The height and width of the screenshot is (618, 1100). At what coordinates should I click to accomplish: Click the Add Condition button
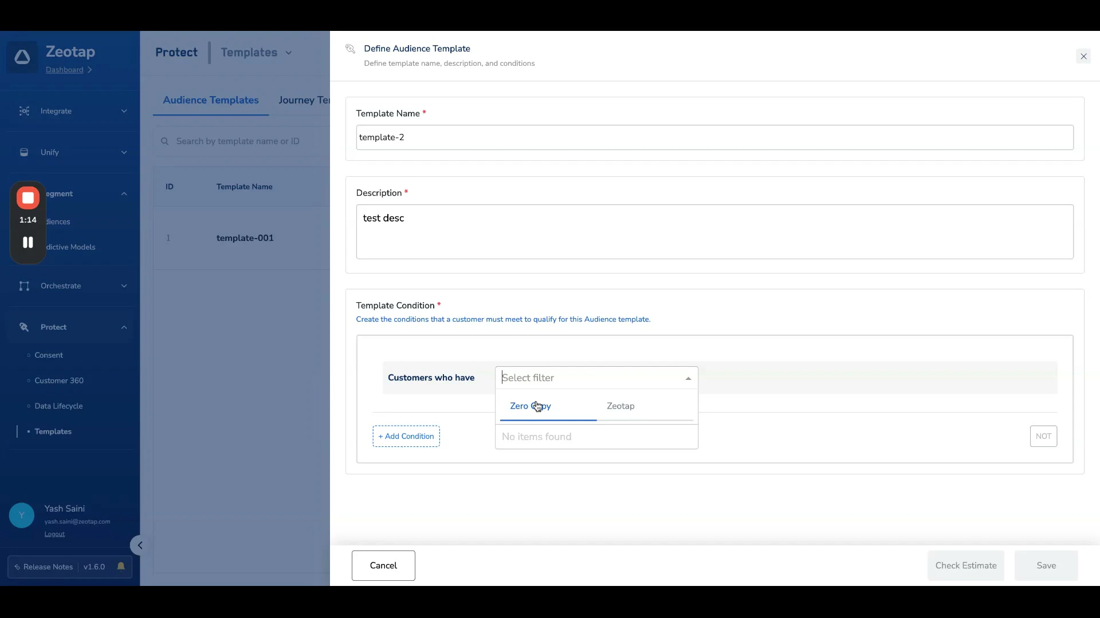(x=406, y=436)
